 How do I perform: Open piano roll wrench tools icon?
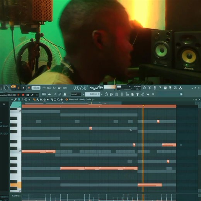[15, 100]
